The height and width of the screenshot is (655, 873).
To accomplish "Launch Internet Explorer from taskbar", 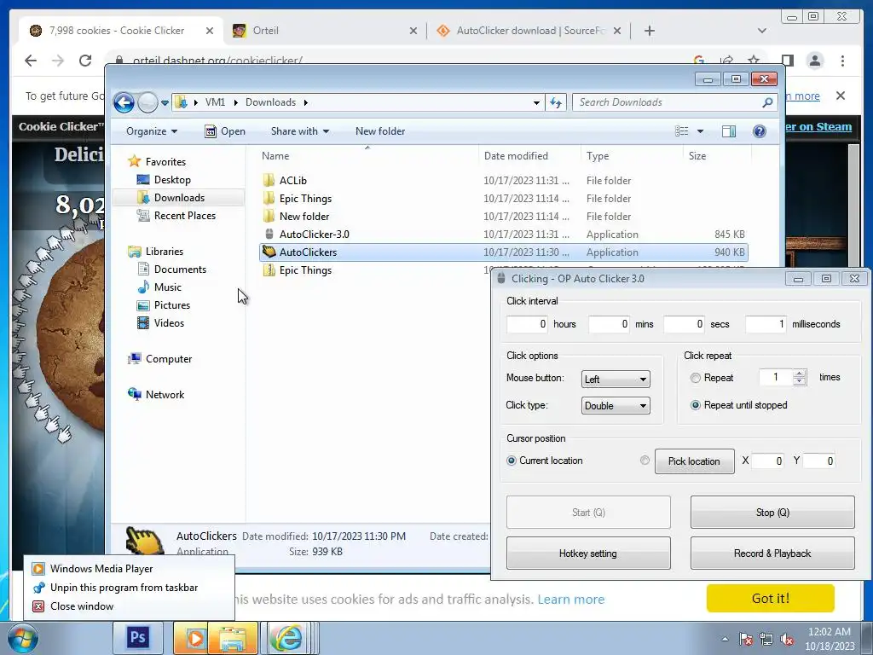I will (288, 638).
